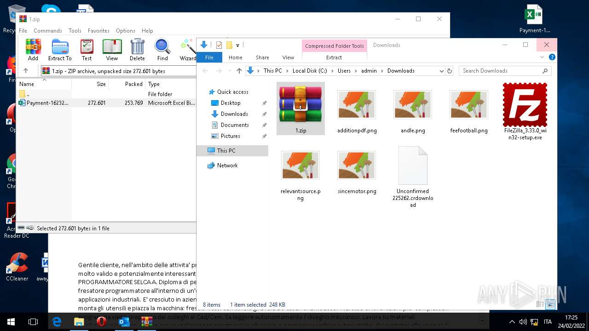Switch to details view in Explorer status bar

[541, 304]
